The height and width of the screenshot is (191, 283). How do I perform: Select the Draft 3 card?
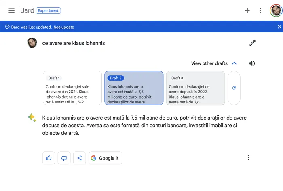pyautogui.click(x=195, y=88)
